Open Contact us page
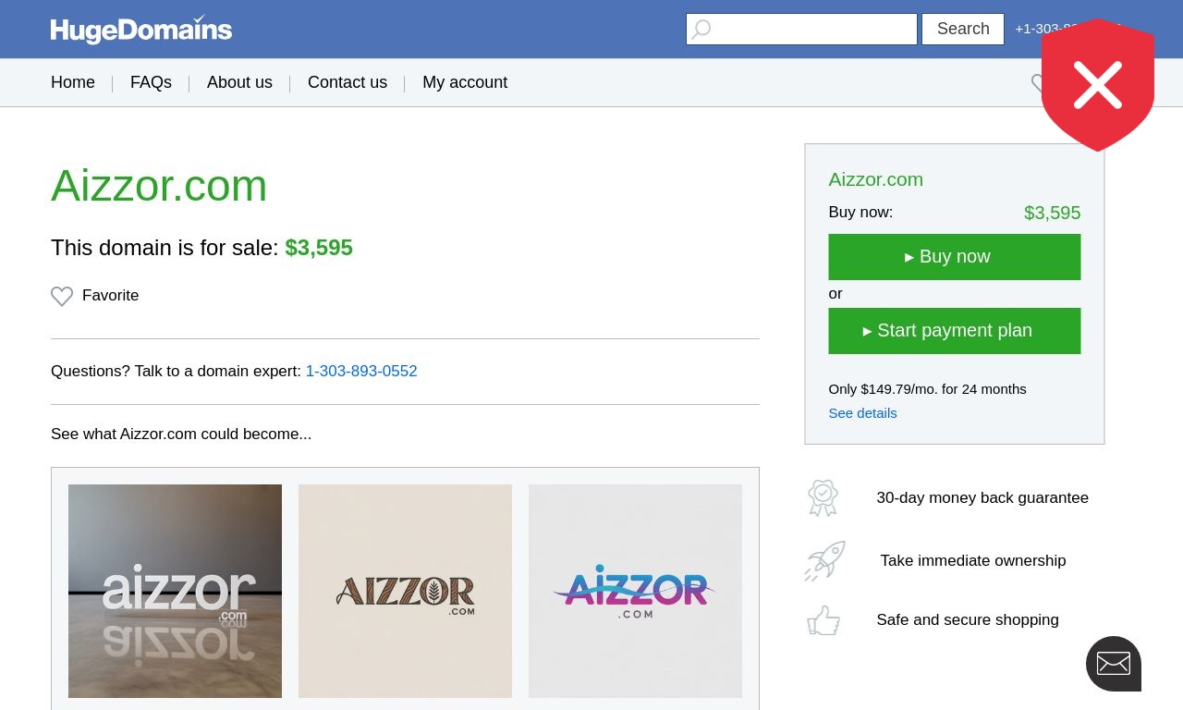The width and height of the screenshot is (1183, 710). pyautogui.click(x=348, y=82)
